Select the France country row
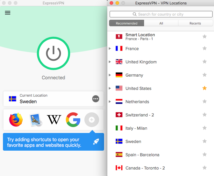214x176 pixels. 160,48
